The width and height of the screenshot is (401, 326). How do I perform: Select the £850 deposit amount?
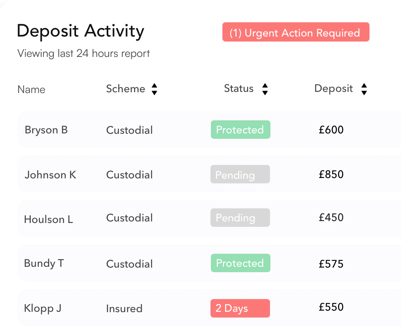pyautogui.click(x=331, y=174)
